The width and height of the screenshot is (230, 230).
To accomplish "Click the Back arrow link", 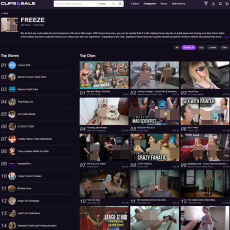I will pyautogui.click(x=4, y=13).
